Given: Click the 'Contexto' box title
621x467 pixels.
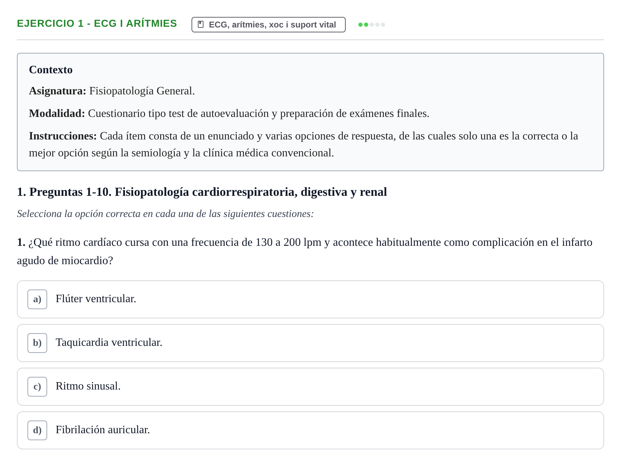Looking at the screenshot, I should point(51,70).
